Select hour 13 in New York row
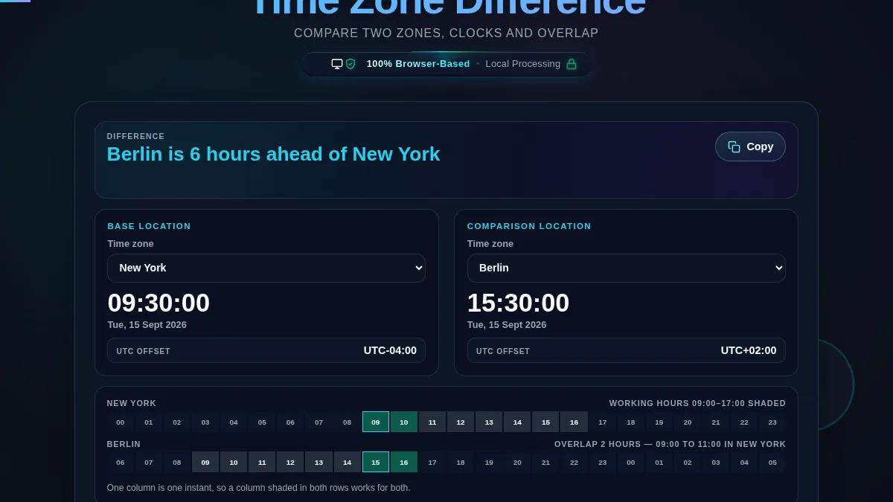This screenshot has width=893, height=502. click(489, 422)
